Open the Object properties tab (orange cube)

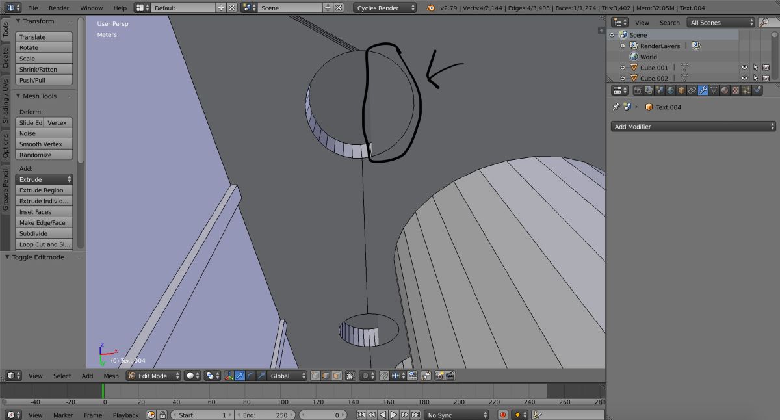point(681,90)
